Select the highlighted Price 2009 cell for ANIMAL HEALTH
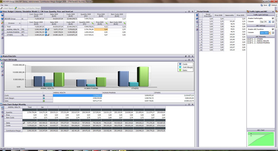 click(101, 29)
